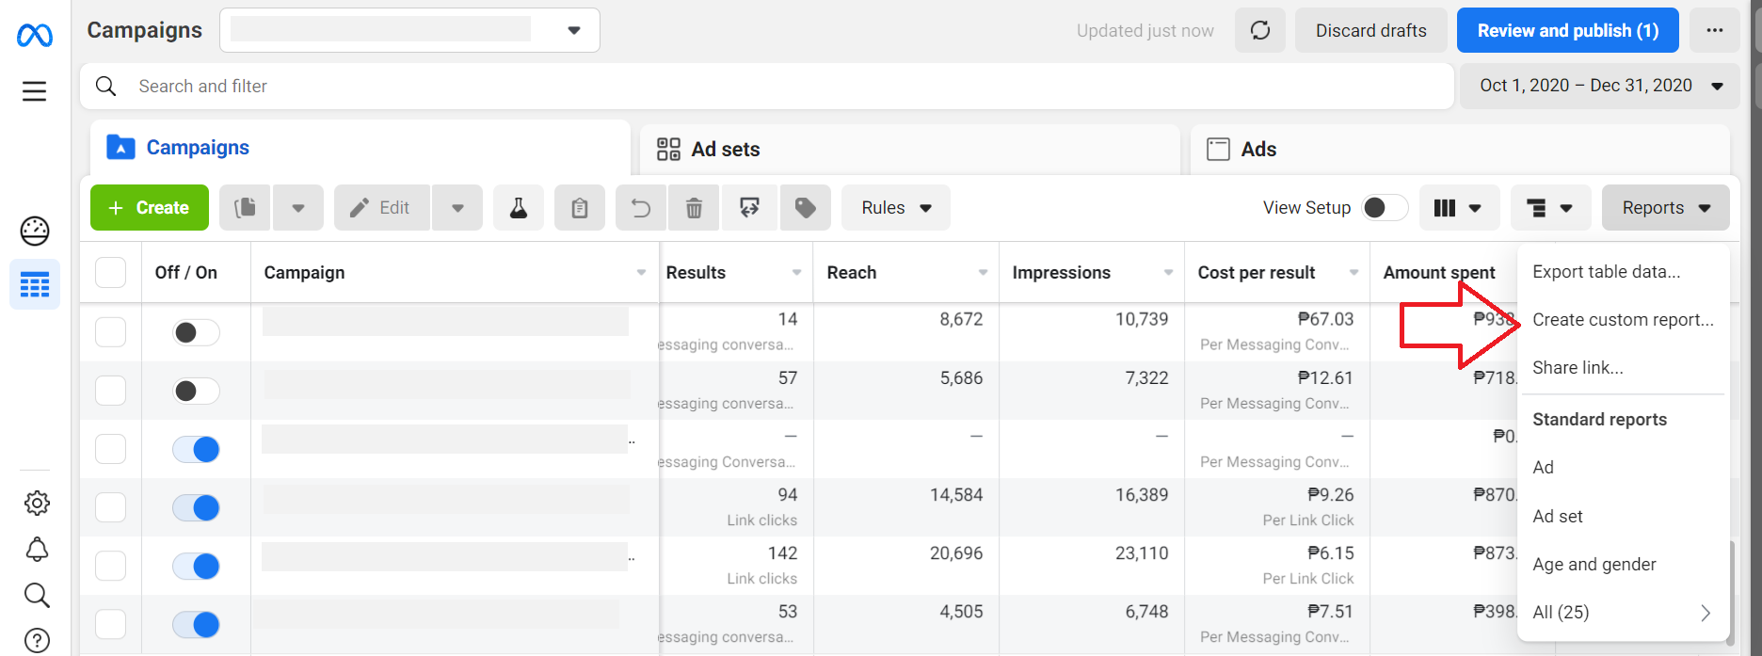Image resolution: width=1762 pixels, height=656 pixels.
Task: Open the notifications bell in sidebar
Action: [37, 549]
